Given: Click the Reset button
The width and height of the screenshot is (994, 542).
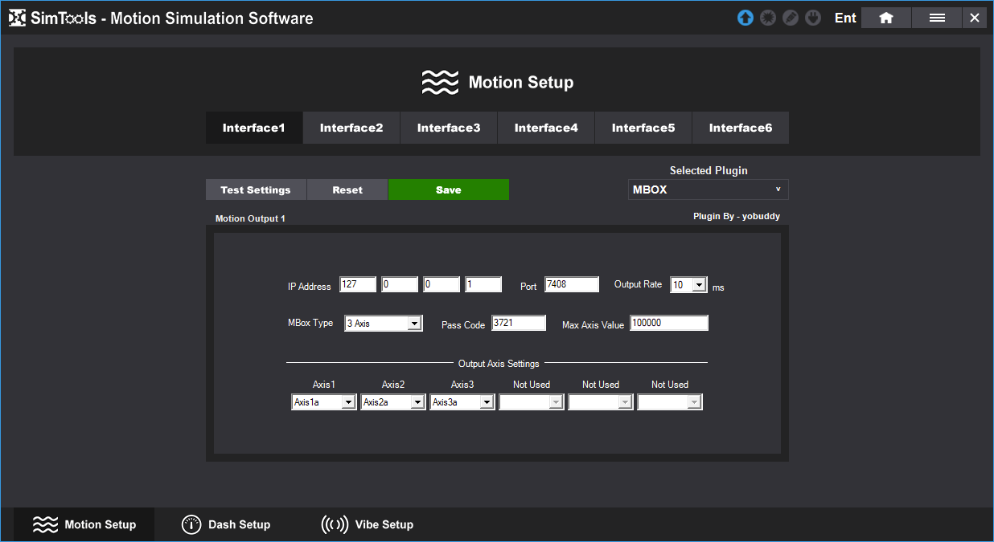Looking at the screenshot, I should tap(347, 189).
